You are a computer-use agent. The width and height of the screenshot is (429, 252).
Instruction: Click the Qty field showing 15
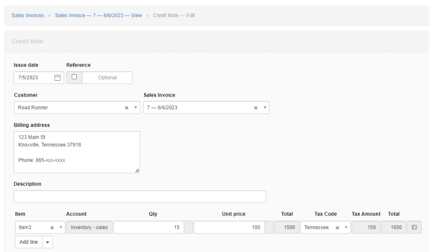pyautogui.click(x=148, y=227)
